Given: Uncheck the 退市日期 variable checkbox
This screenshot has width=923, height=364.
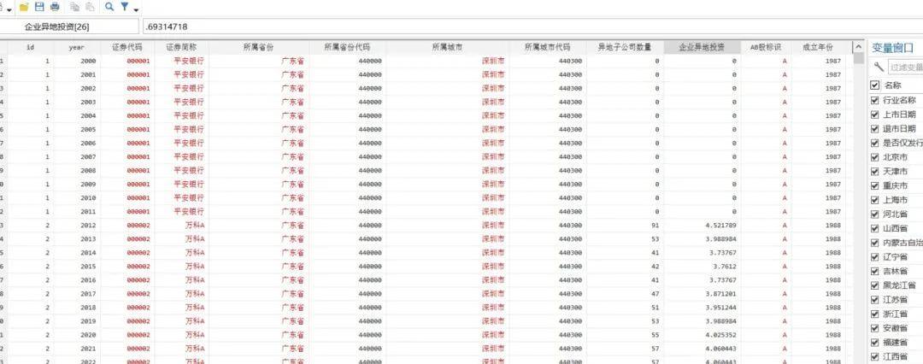Looking at the screenshot, I should (875, 128).
